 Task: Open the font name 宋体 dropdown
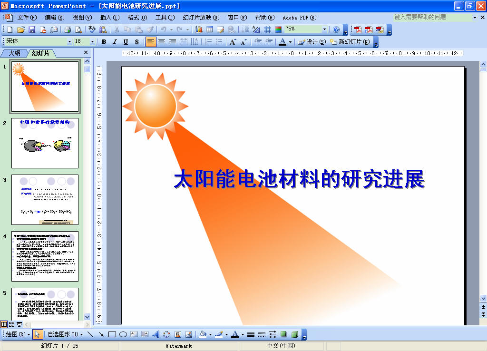pyautogui.click(x=69, y=41)
